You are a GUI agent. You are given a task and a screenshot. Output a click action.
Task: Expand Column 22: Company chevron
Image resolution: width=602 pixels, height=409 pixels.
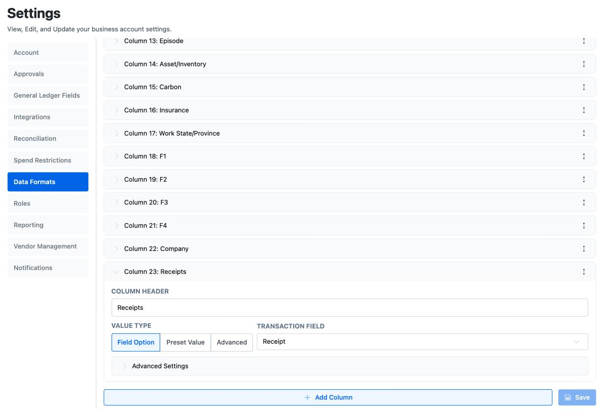[116, 249]
